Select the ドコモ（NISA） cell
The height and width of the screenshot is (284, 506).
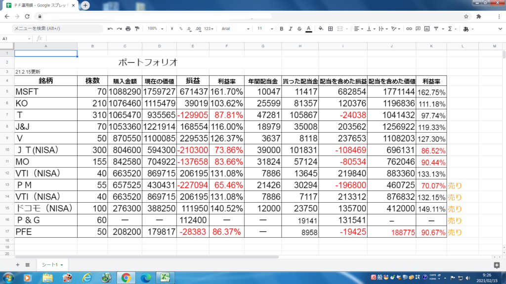46,209
